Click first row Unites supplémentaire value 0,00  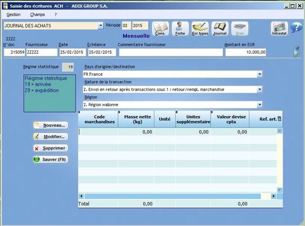pyautogui.click(x=203, y=132)
